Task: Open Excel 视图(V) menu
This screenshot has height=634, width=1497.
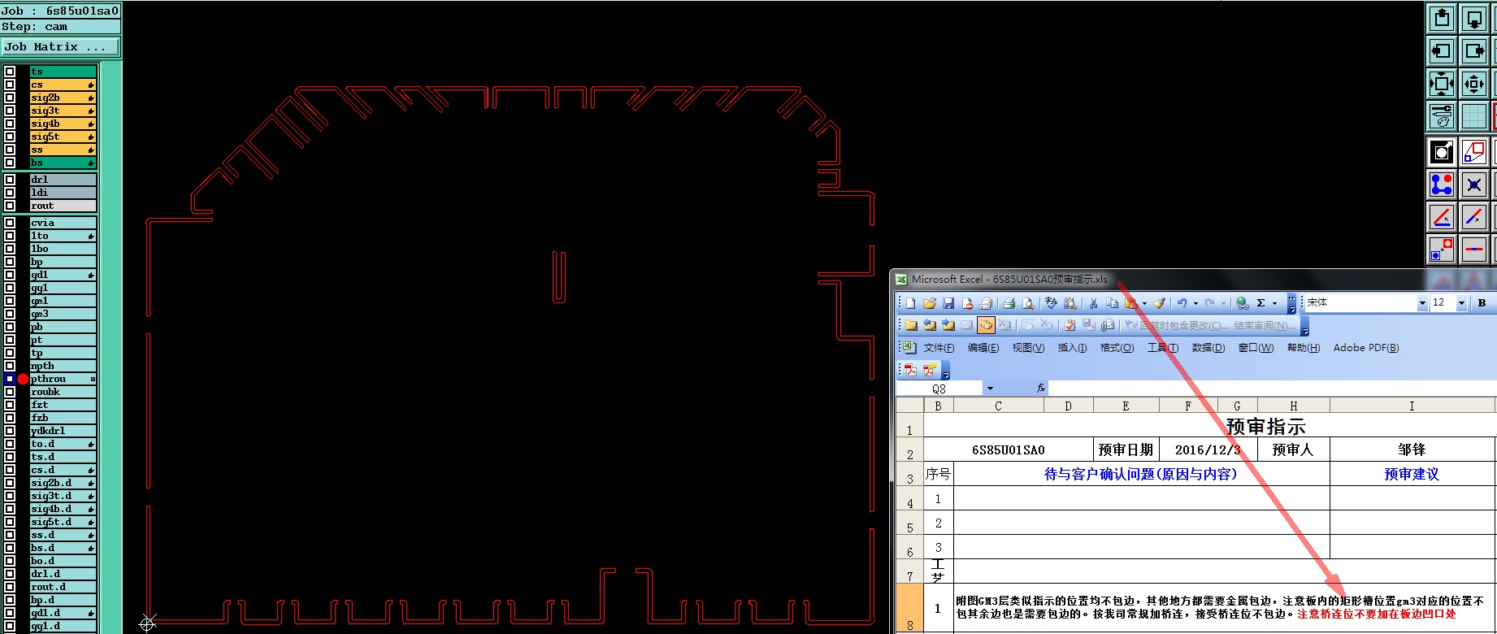Action: point(1028,348)
